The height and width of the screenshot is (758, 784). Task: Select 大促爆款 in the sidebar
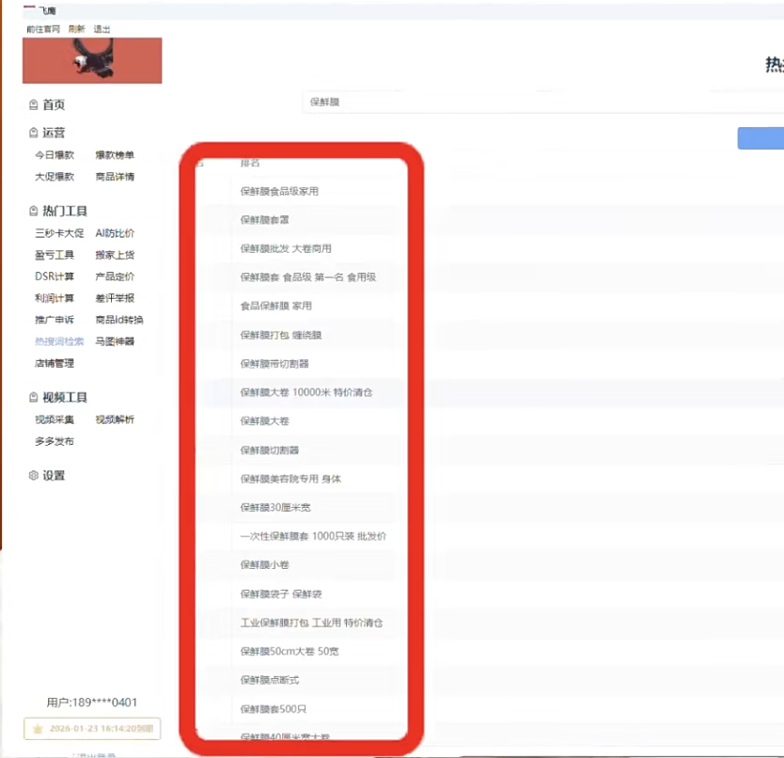coord(55,177)
